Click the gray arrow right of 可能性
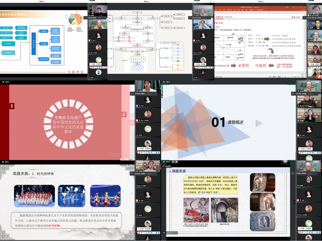Screen dimensions: 322x241 (271, 65)
